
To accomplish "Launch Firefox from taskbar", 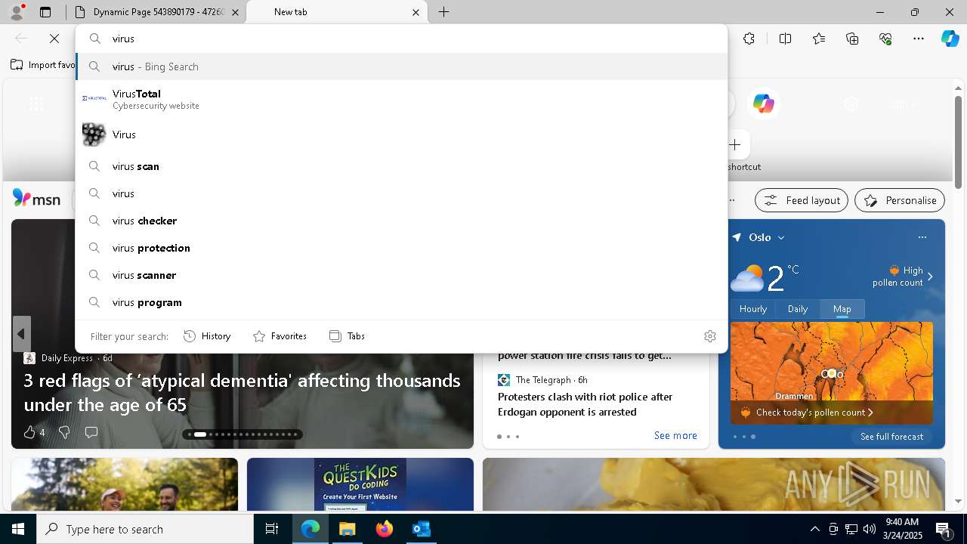I will point(384,529).
